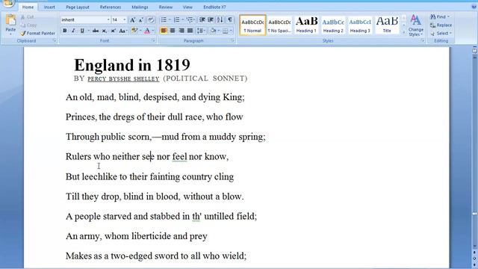Click the Bullets list icon
Image resolution: width=478 pixels, height=269 pixels.
pyautogui.click(x=164, y=20)
